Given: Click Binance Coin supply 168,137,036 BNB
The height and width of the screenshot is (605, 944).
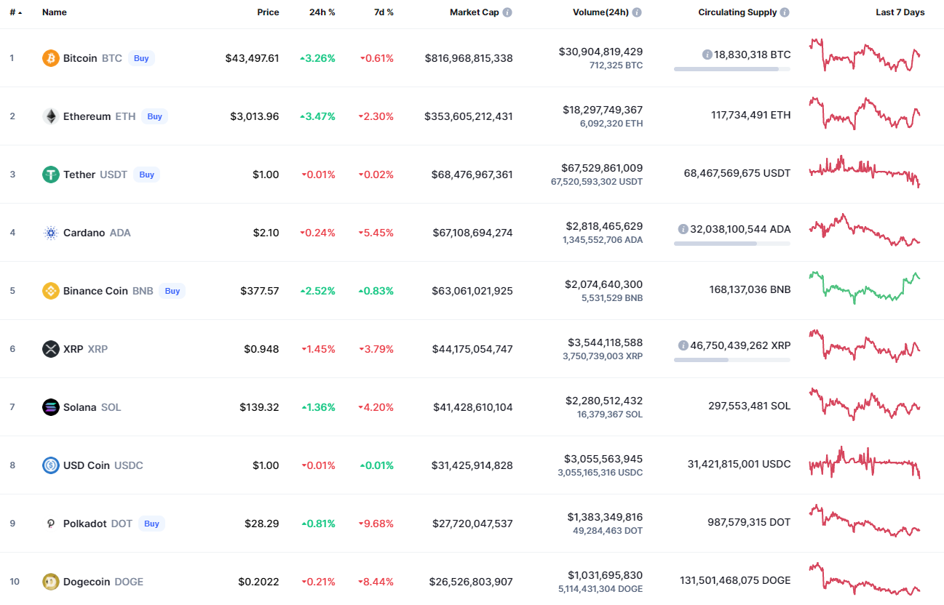Looking at the screenshot, I should (x=750, y=289).
